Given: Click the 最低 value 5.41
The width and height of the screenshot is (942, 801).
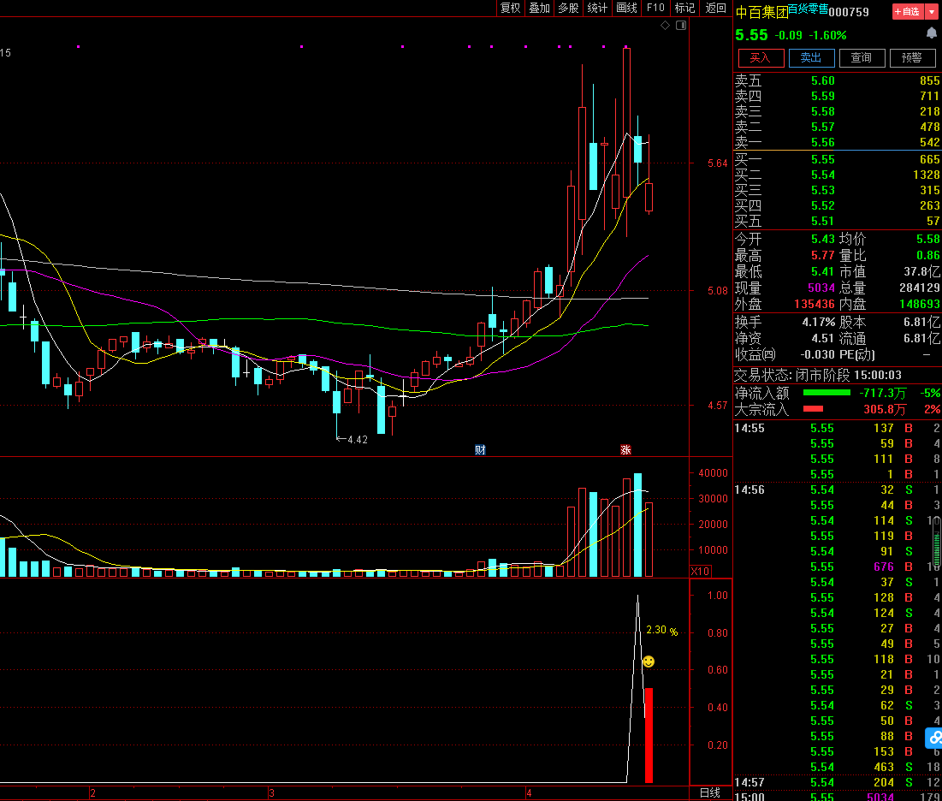Looking at the screenshot, I should tap(822, 271).
